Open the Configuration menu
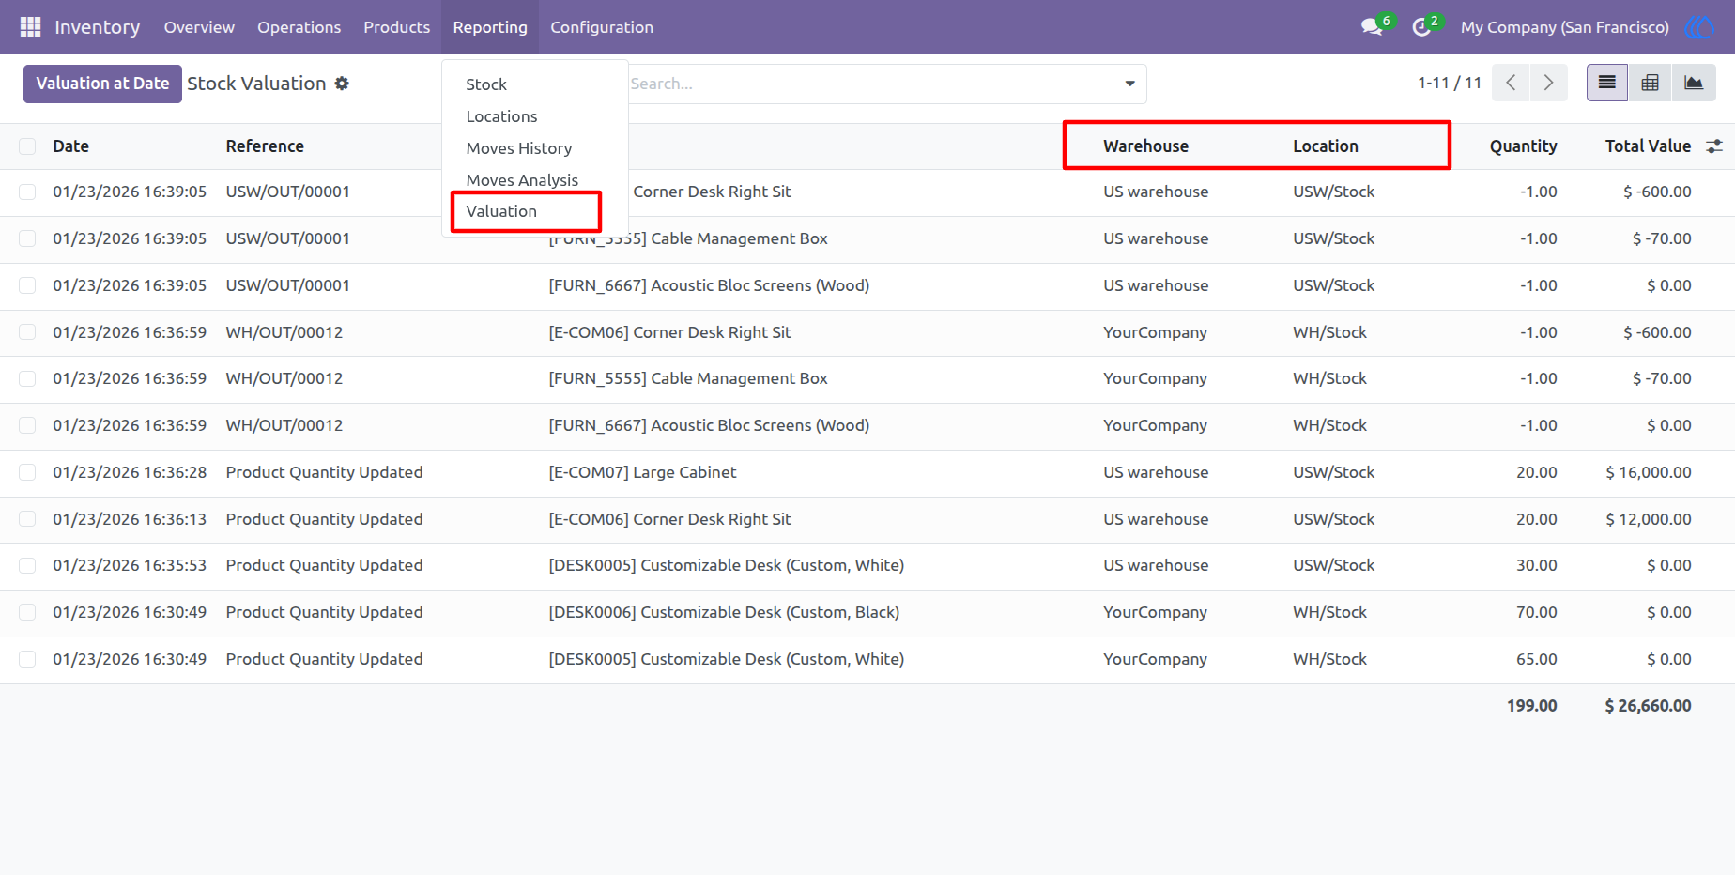 coord(602,27)
